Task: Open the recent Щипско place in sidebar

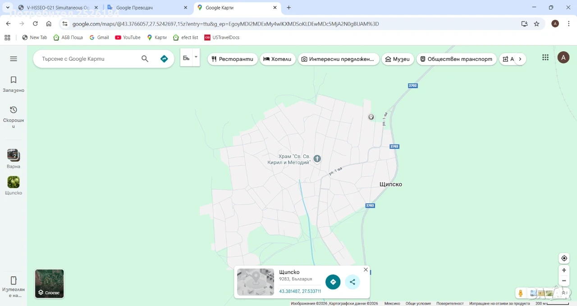Action: 14,185
